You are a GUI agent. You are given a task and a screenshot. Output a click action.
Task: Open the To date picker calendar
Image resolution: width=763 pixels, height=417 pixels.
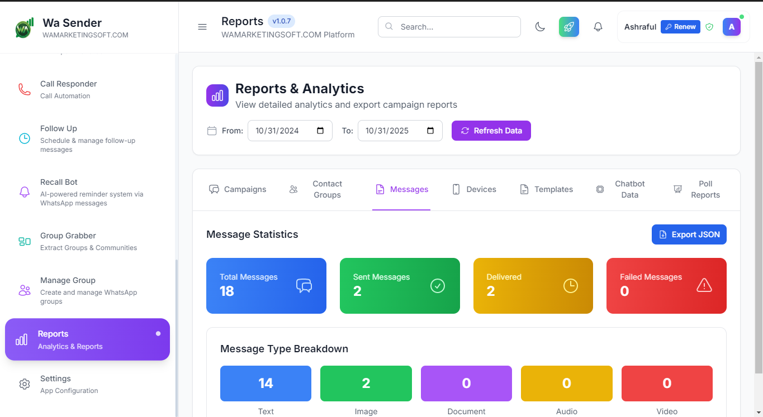coord(429,130)
